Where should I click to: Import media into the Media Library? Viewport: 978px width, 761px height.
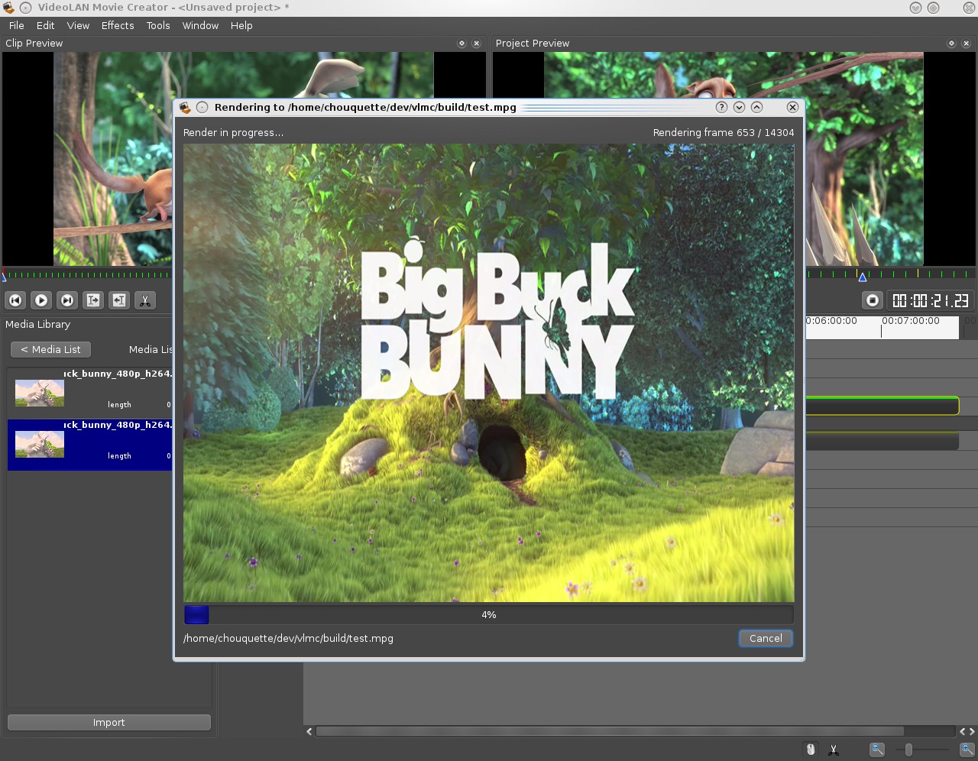(108, 722)
